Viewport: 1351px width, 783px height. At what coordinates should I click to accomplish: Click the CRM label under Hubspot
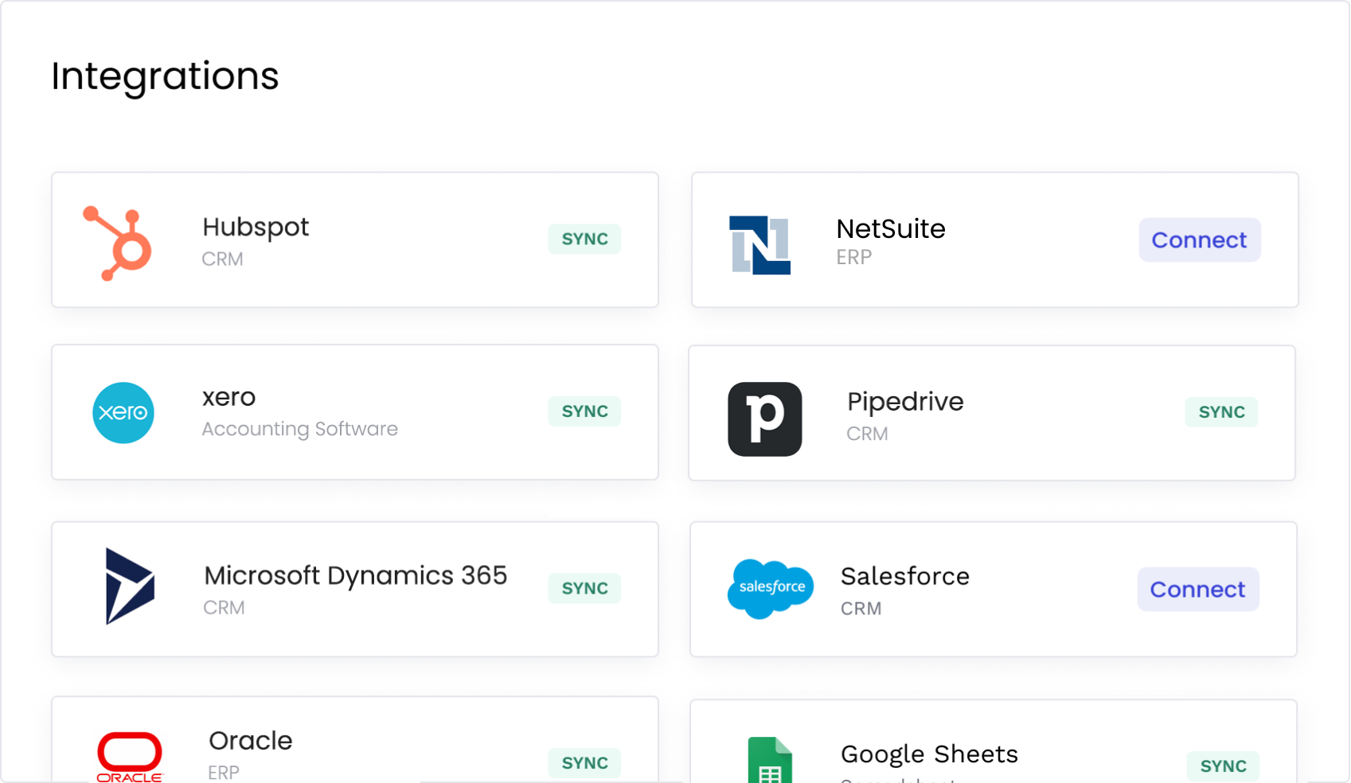pyautogui.click(x=222, y=259)
